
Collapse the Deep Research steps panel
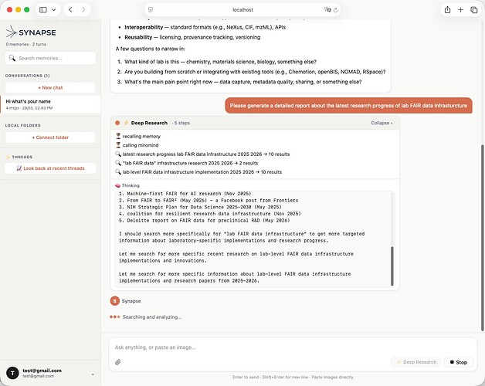[x=382, y=123]
